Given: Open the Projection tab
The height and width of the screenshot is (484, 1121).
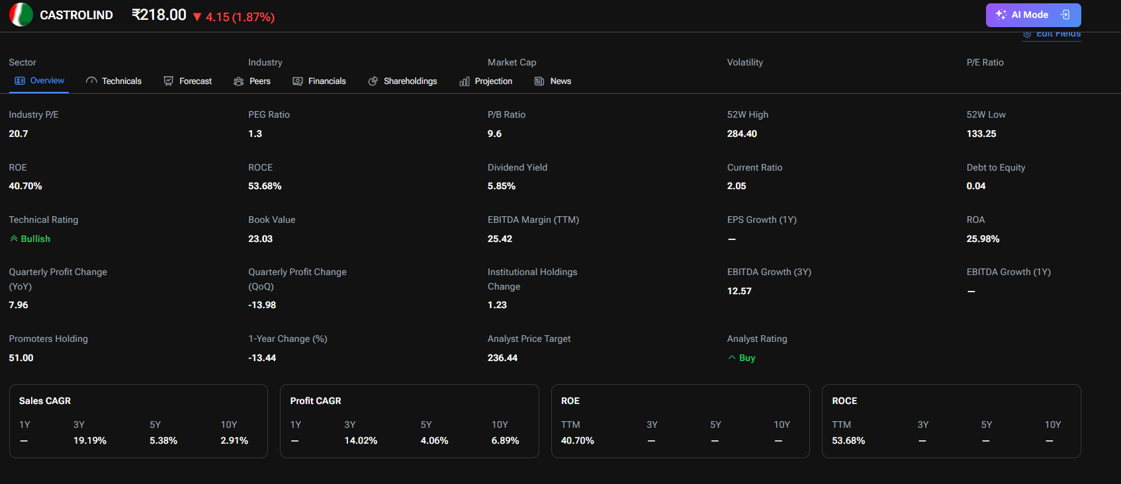Looking at the screenshot, I should (486, 81).
